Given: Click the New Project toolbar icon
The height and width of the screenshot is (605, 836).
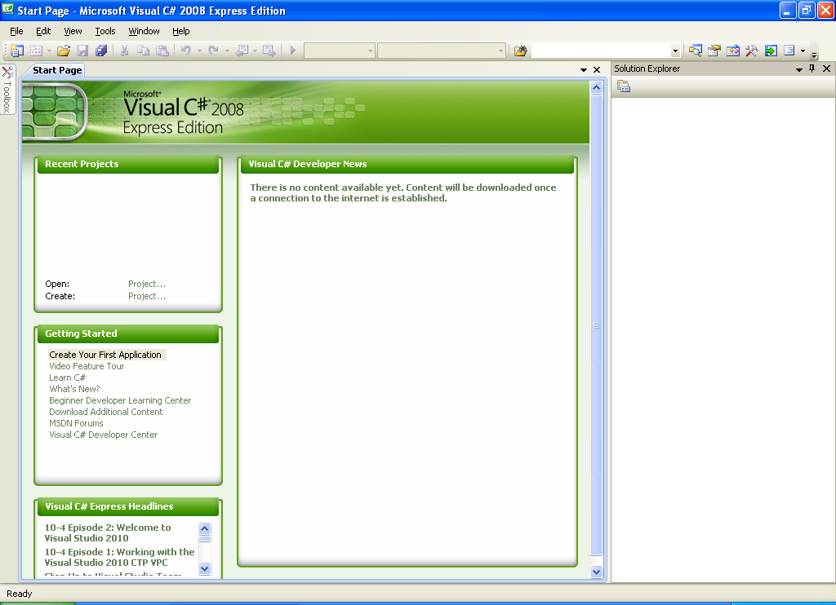Looking at the screenshot, I should 17,51.
